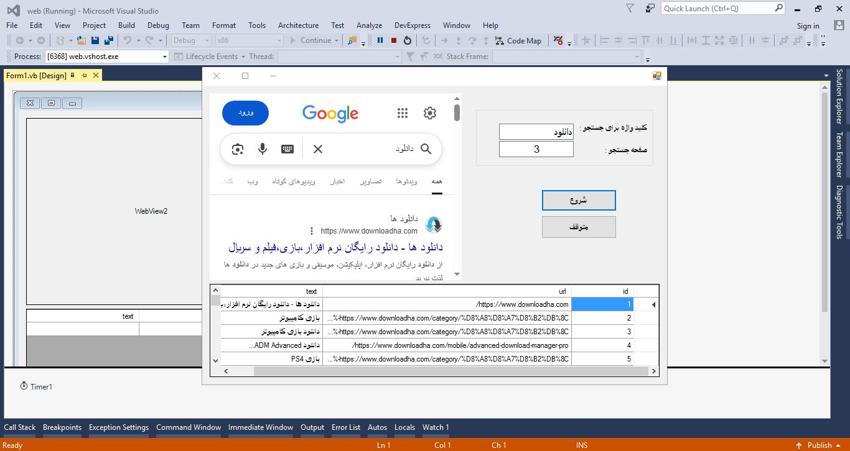Open Code Map from the toolbar
Screen dimensions: 850x451
(518, 40)
